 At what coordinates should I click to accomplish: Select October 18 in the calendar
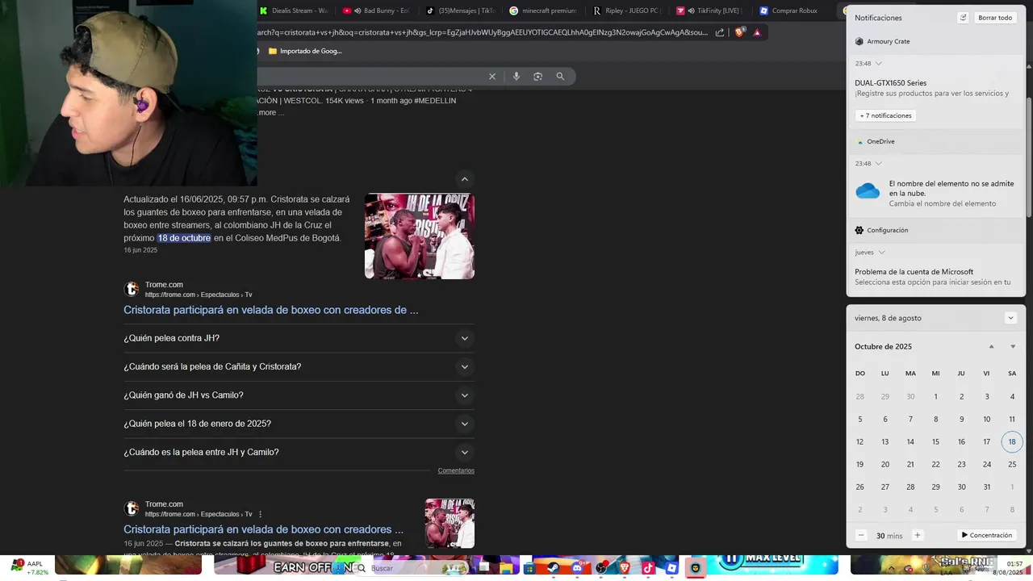pyautogui.click(x=1012, y=441)
